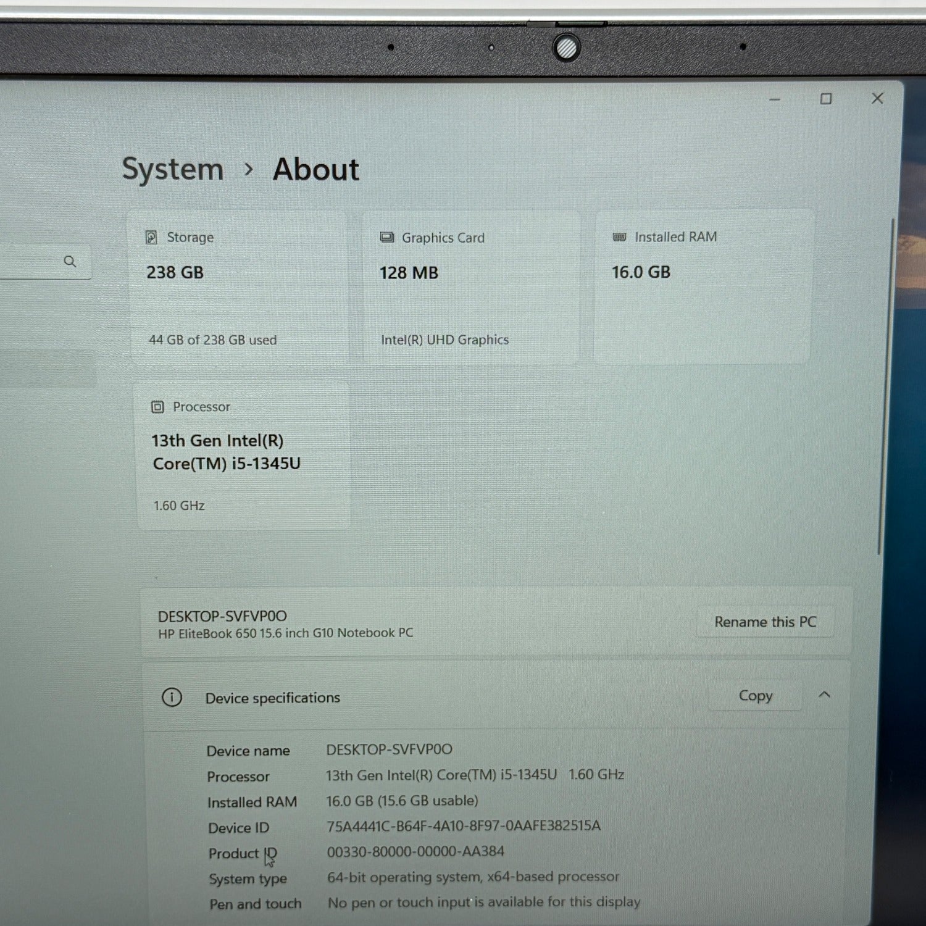Click the Rename this PC button
The width and height of the screenshot is (926, 926).
pos(765,622)
